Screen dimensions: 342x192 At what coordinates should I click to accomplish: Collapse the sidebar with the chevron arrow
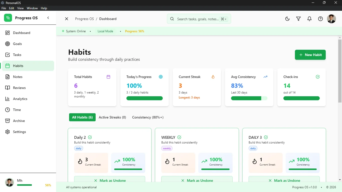pyautogui.click(x=48, y=18)
